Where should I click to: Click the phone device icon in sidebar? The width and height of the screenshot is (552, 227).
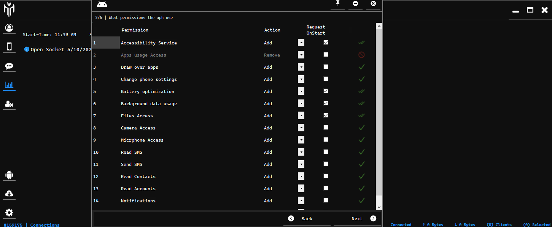[9, 46]
